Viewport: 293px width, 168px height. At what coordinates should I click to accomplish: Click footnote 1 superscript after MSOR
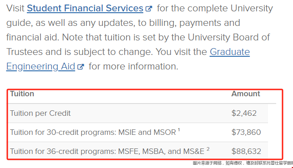coord(179,129)
